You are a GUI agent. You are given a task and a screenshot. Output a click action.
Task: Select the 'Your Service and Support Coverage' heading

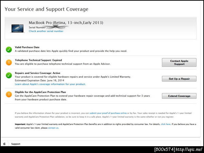[47, 9]
